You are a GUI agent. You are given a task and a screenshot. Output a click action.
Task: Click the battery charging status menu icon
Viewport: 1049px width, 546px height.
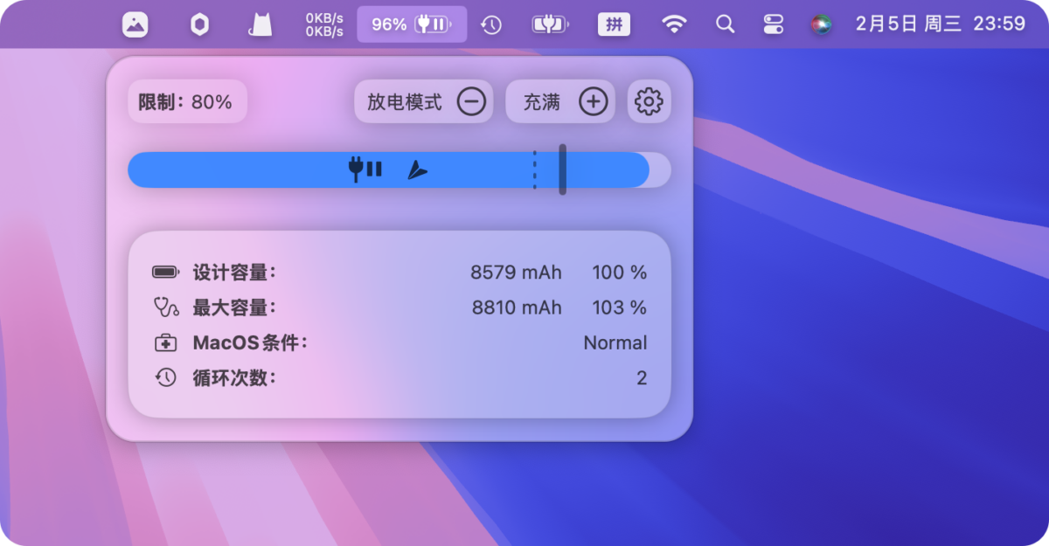click(549, 24)
